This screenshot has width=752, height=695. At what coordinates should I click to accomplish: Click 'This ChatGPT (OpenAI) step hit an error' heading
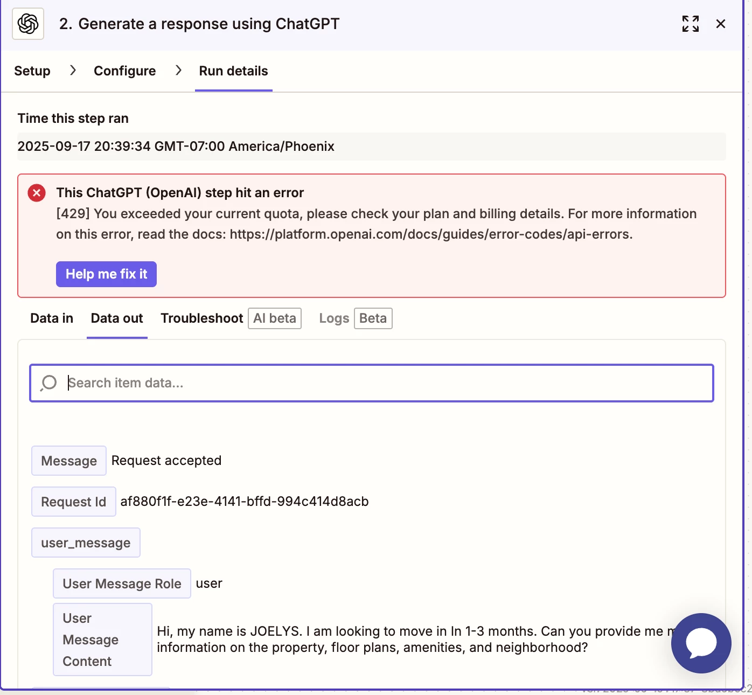point(180,193)
